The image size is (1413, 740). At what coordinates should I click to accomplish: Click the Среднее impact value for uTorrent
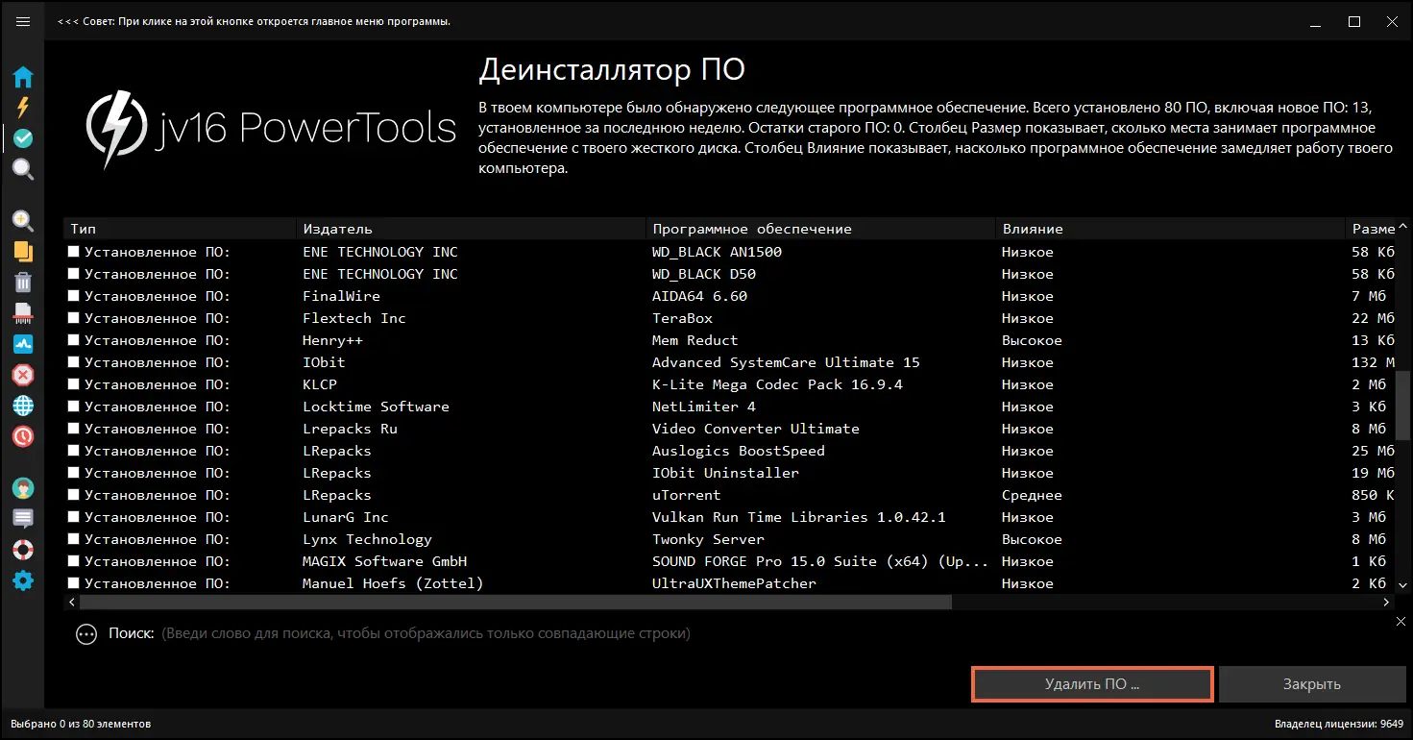click(1032, 495)
